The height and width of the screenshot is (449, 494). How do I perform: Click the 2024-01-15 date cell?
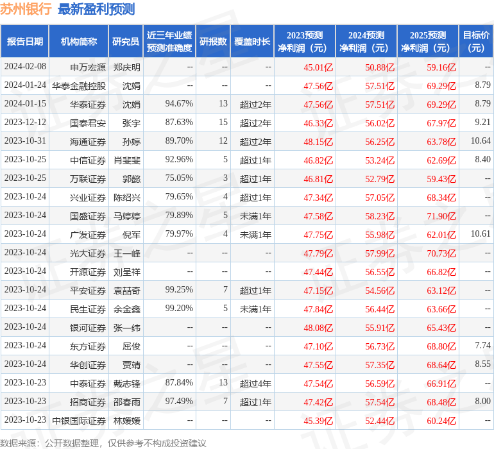tap(25, 104)
